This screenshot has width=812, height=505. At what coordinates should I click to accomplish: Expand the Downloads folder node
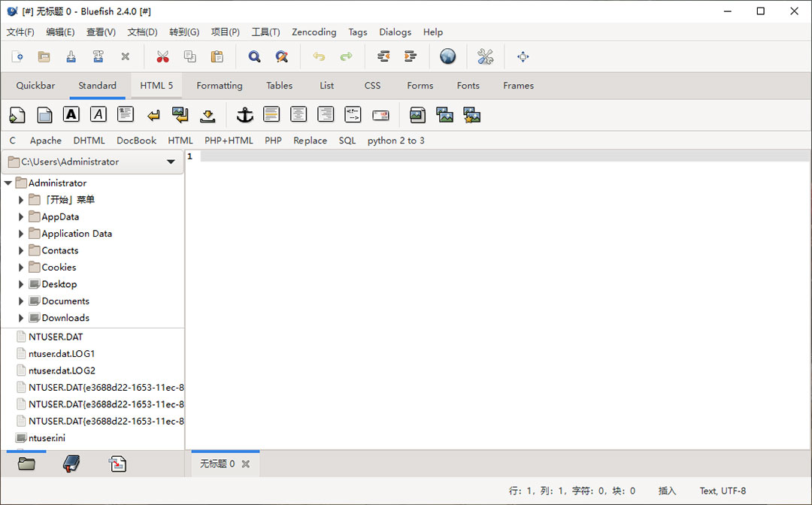[21, 318]
